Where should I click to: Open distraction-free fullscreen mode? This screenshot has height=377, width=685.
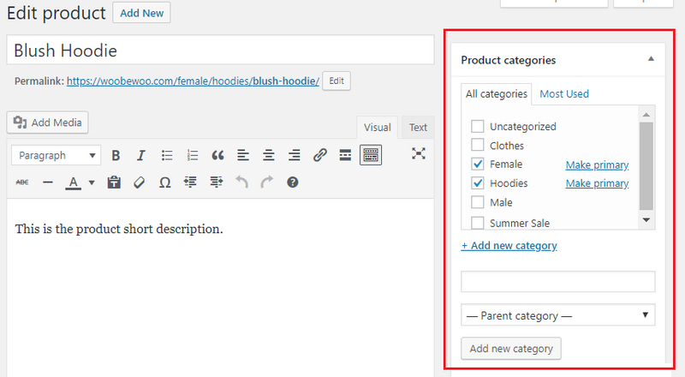tap(419, 153)
